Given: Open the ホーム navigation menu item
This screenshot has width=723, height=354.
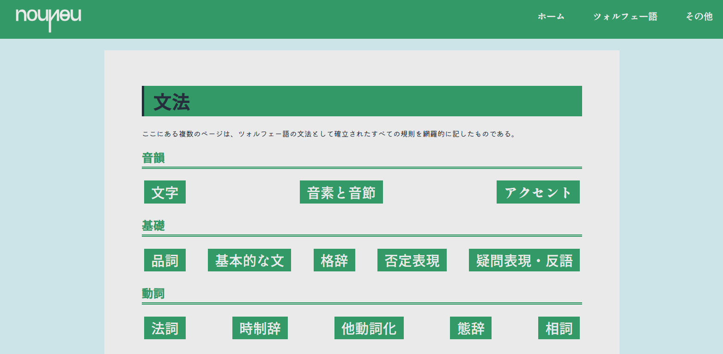Looking at the screenshot, I should [551, 17].
